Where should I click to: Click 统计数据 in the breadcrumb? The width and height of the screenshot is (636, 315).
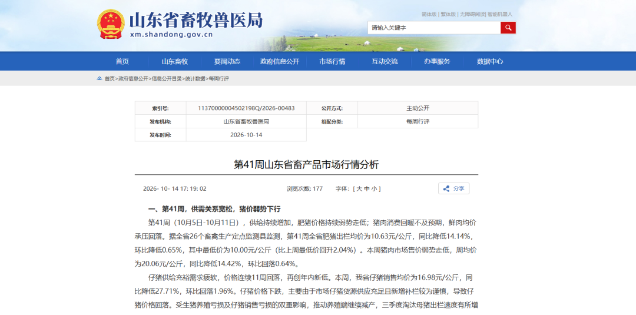[195, 79]
